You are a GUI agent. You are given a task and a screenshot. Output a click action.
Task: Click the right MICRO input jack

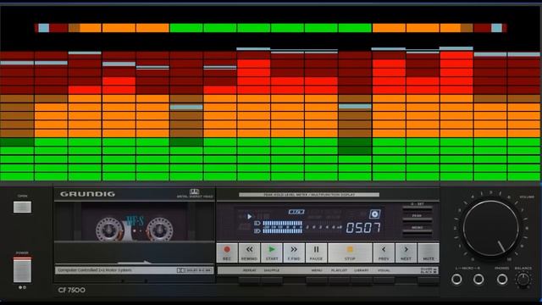pyautogui.click(x=478, y=279)
